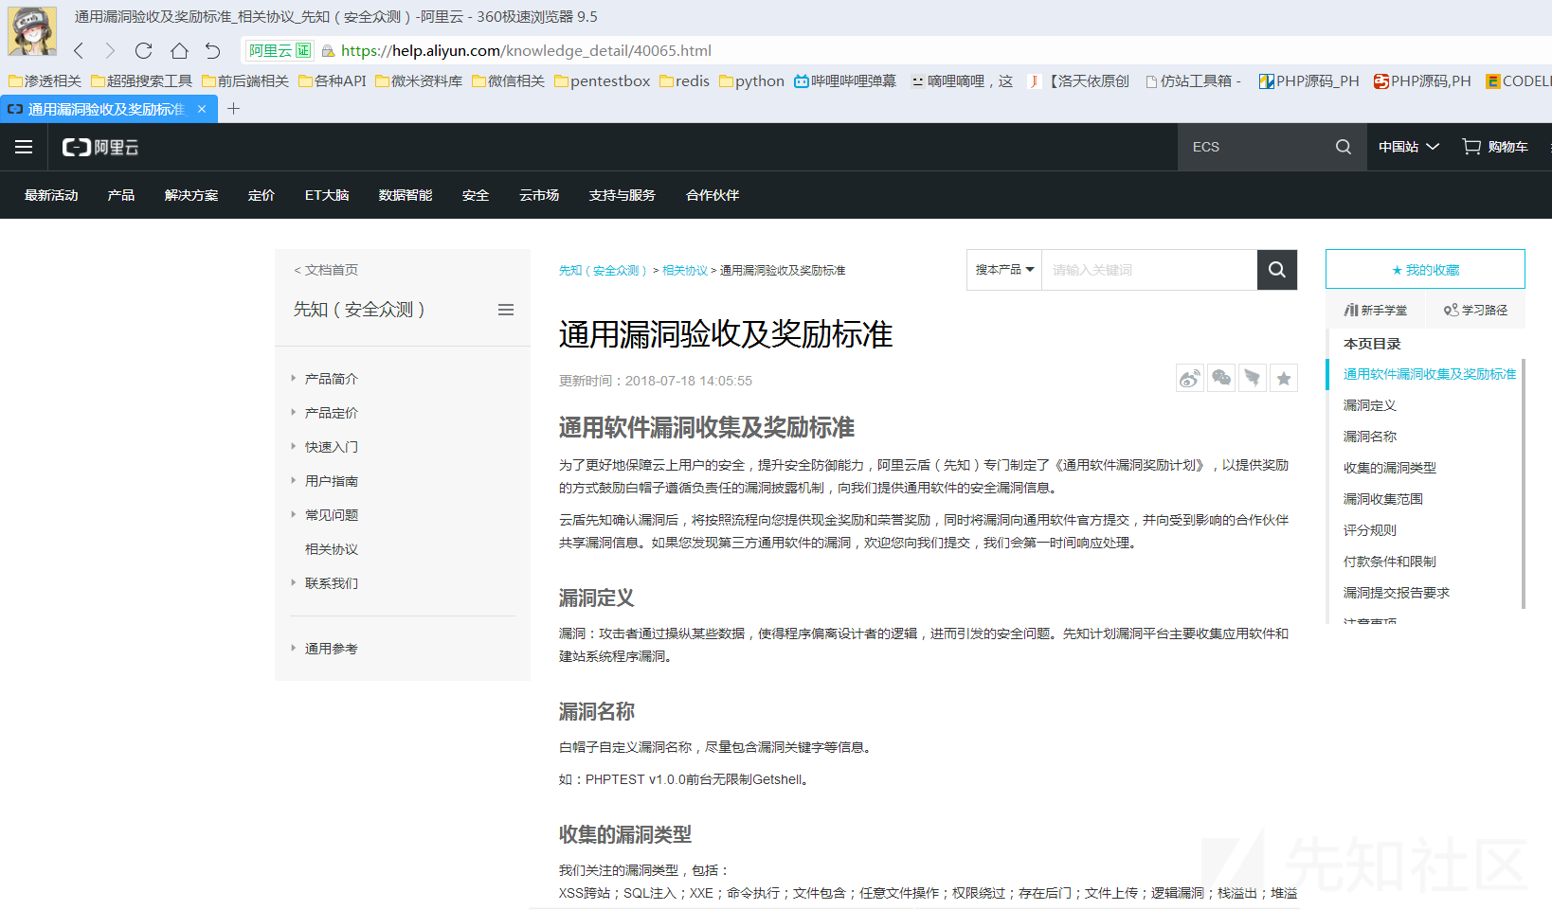Image resolution: width=1552 pixels, height=910 pixels.
Task: Jump to 漏洞定义 in page contents
Action: coord(1370,405)
